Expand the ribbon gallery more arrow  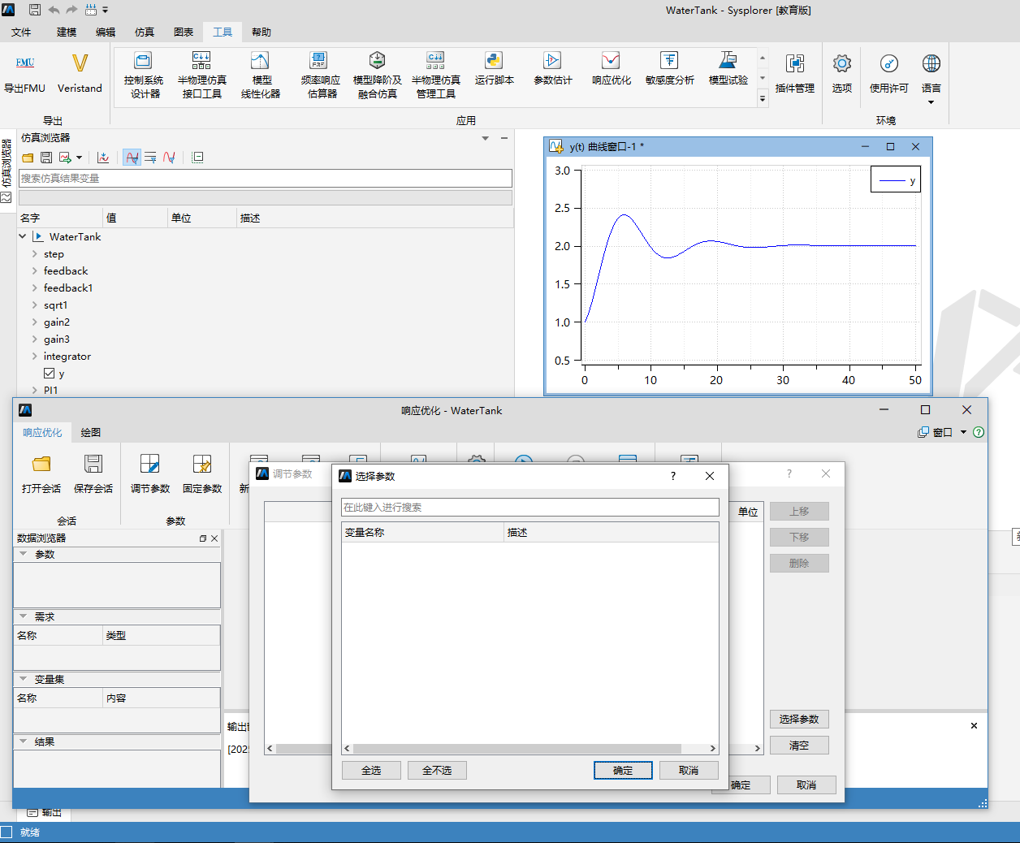(x=762, y=99)
